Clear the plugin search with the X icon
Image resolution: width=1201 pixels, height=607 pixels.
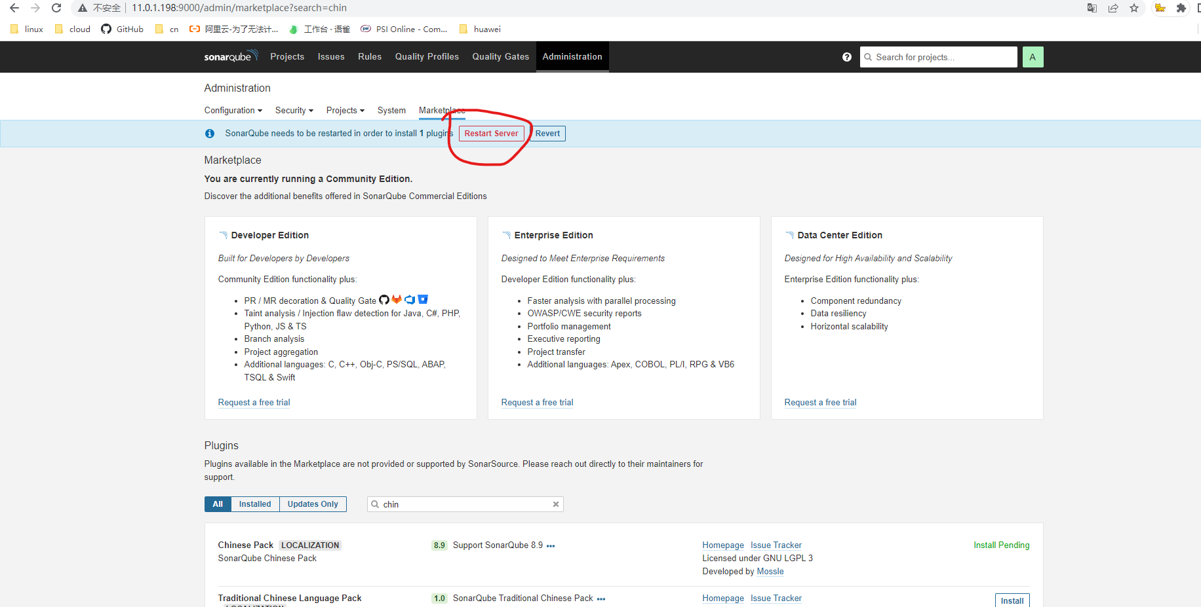coord(556,504)
